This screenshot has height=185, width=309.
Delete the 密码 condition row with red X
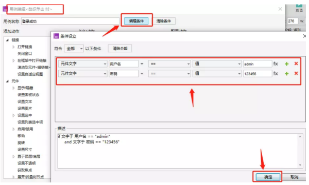point(296,73)
